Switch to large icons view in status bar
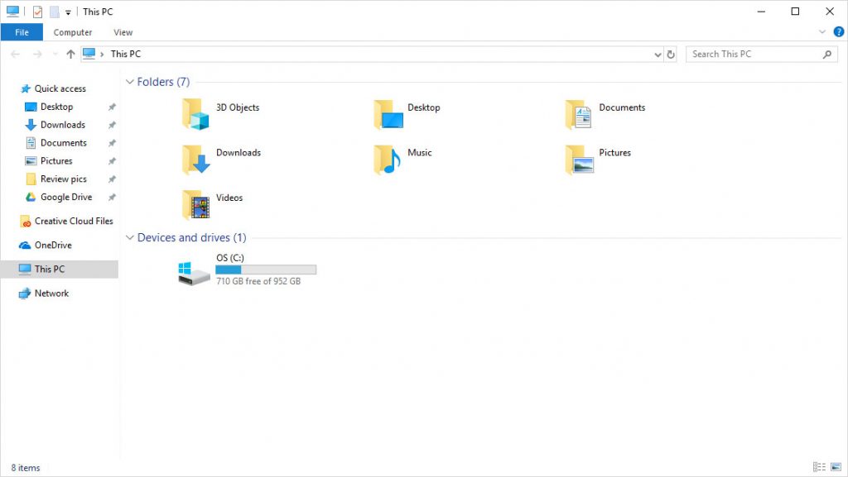 836,467
